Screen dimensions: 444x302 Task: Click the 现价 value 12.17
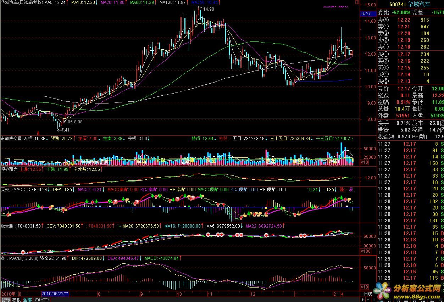(x=404, y=89)
